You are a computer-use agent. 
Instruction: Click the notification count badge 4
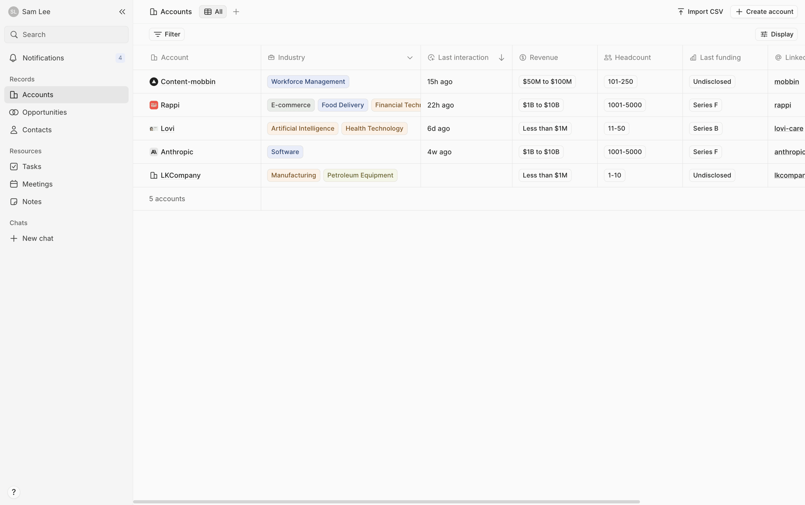click(x=120, y=58)
